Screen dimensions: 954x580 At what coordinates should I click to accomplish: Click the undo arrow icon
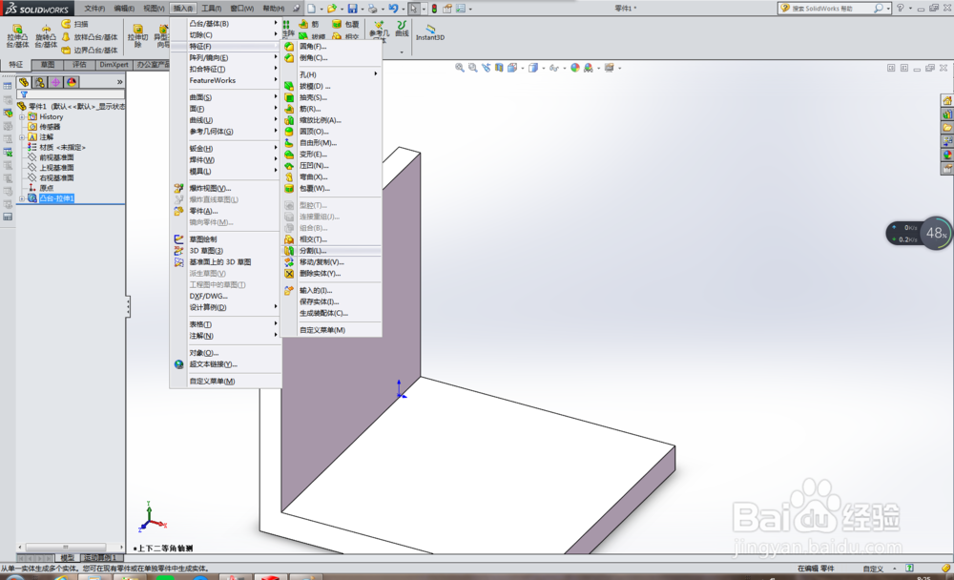[x=393, y=9]
